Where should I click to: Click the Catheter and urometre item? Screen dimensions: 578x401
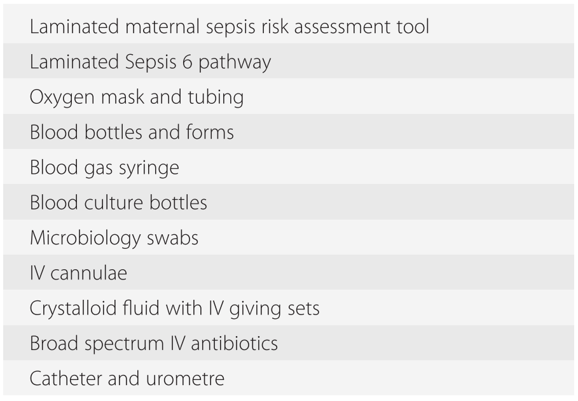(x=127, y=379)
